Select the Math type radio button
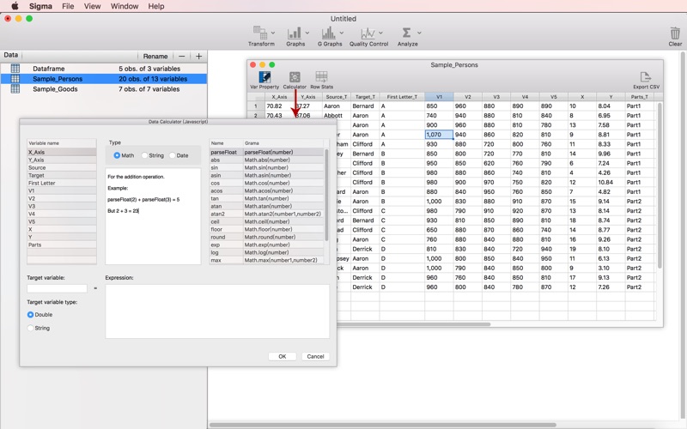The width and height of the screenshot is (687, 429). (117, 155)
